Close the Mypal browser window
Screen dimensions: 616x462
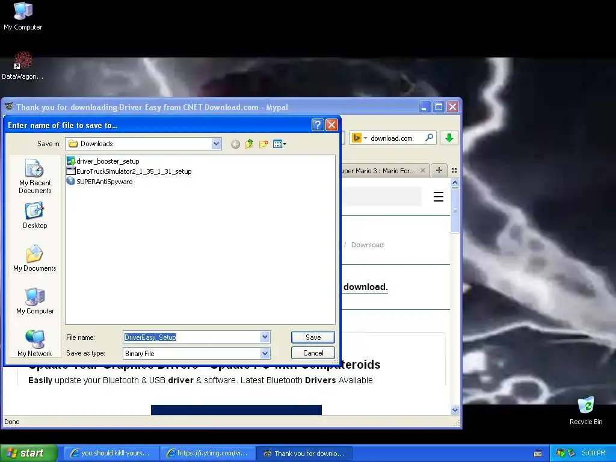452,107
